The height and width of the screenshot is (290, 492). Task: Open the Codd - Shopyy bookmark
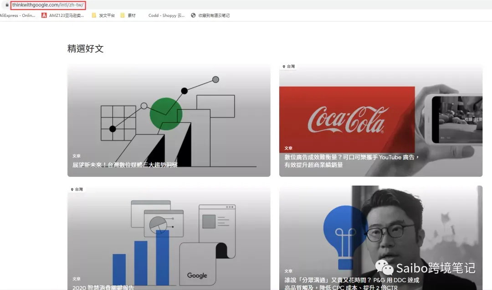tap(166, 16)
